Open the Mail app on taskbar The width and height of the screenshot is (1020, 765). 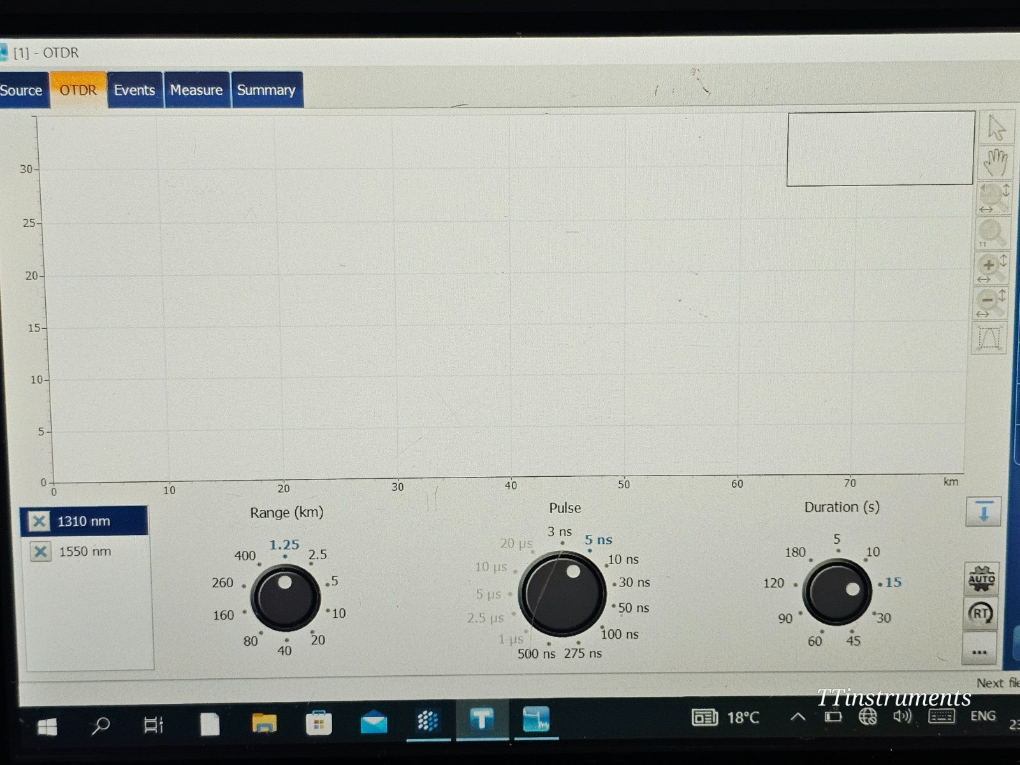(374, 722)
